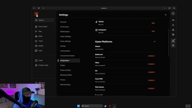Click the taskbar clock and date
Screen dimensions: 192x108
coord(188,106)
